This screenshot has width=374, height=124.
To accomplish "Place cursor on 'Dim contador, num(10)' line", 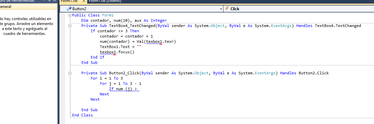I will [x=124, y=20].
